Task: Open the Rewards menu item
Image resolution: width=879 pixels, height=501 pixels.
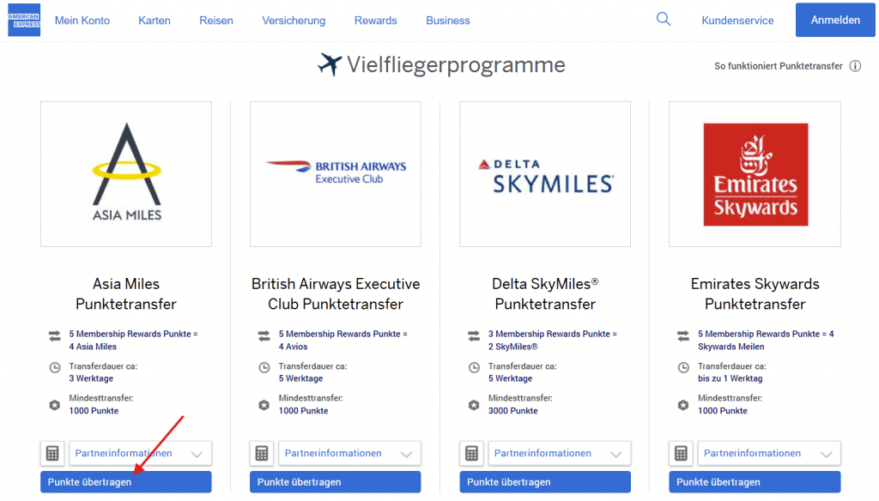Action: point(375,21)
